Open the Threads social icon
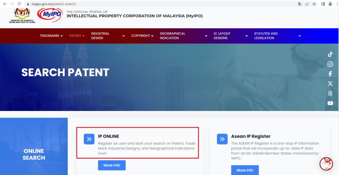Image resolution: width=339 pixels, height=175 pixels. point(330,93)
